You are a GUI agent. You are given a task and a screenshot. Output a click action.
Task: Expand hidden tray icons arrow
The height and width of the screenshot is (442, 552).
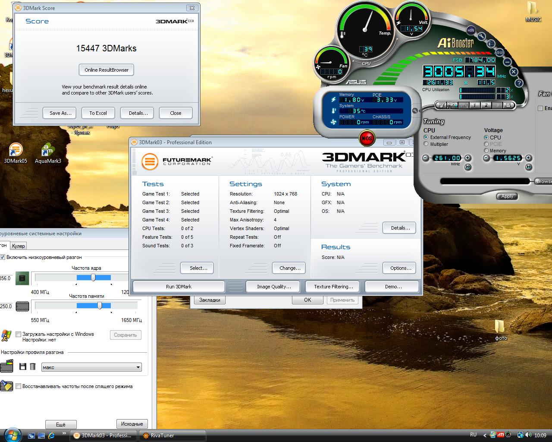(485, 435)
